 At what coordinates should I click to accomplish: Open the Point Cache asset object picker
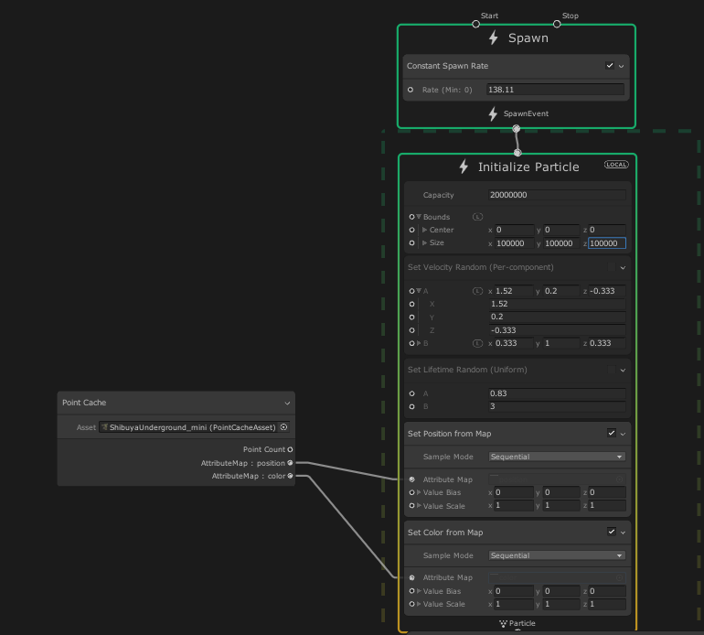[x=283, y=427]
